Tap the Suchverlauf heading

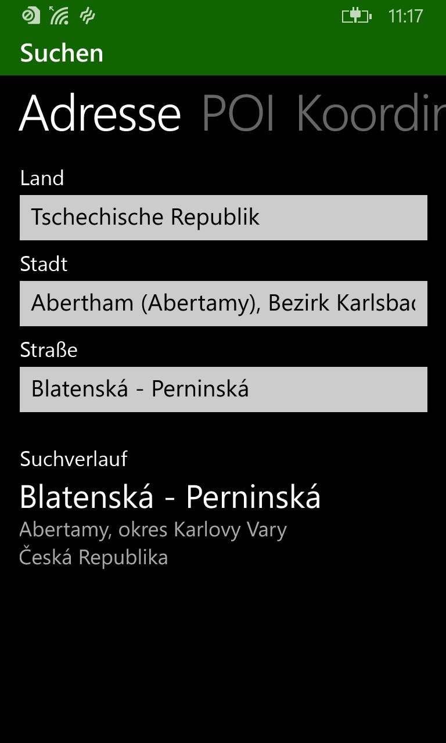(73, 459)
